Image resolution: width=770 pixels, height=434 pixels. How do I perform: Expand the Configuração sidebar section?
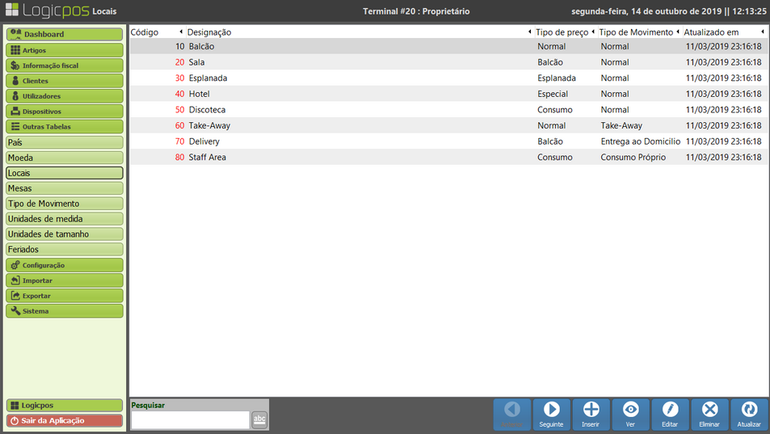65,265
